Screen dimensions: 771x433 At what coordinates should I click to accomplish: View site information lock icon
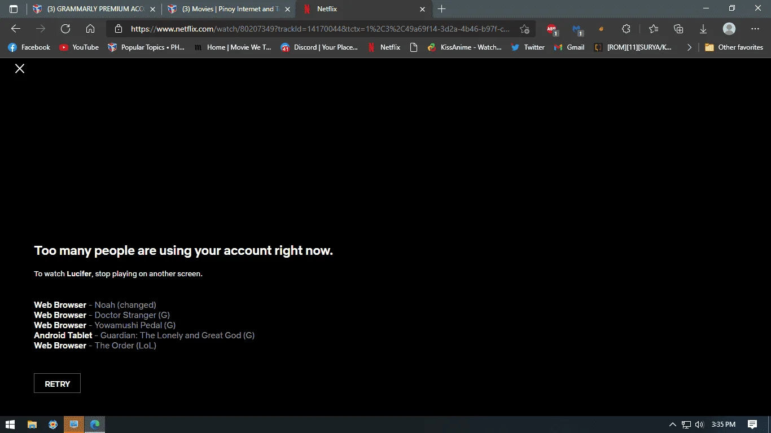point(118,29)
